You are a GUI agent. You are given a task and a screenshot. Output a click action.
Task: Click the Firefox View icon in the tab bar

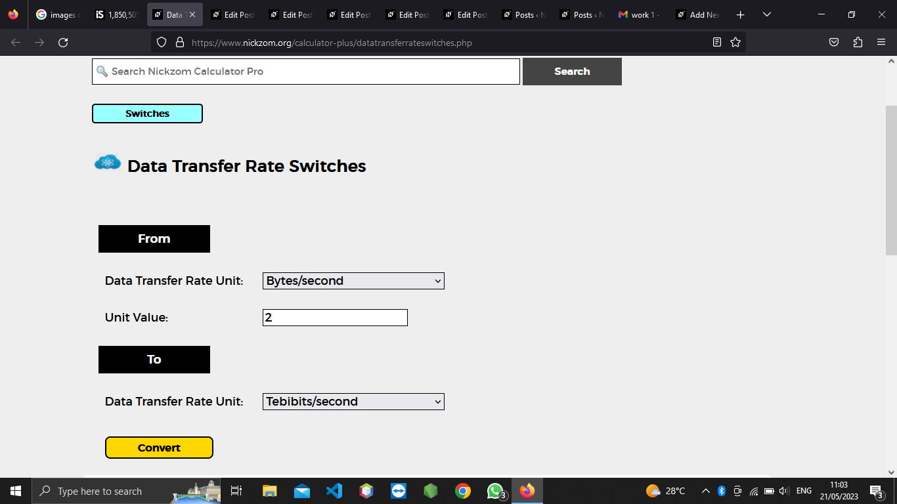[x=13, y=14]
